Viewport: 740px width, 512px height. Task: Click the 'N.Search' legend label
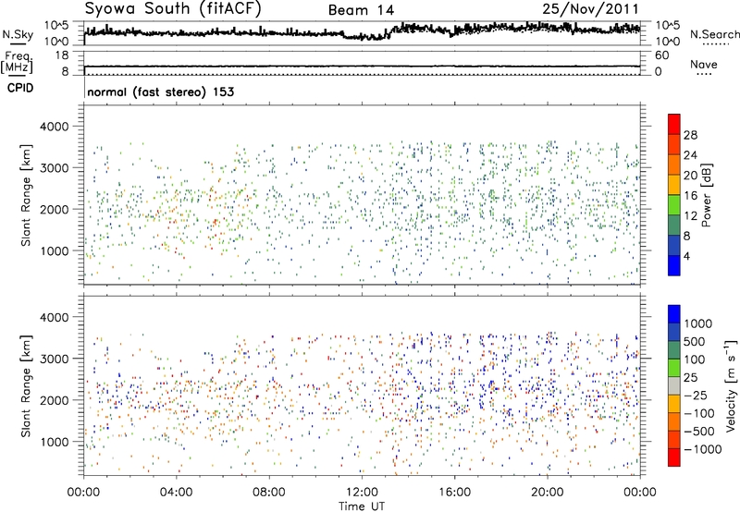[714, 34]
